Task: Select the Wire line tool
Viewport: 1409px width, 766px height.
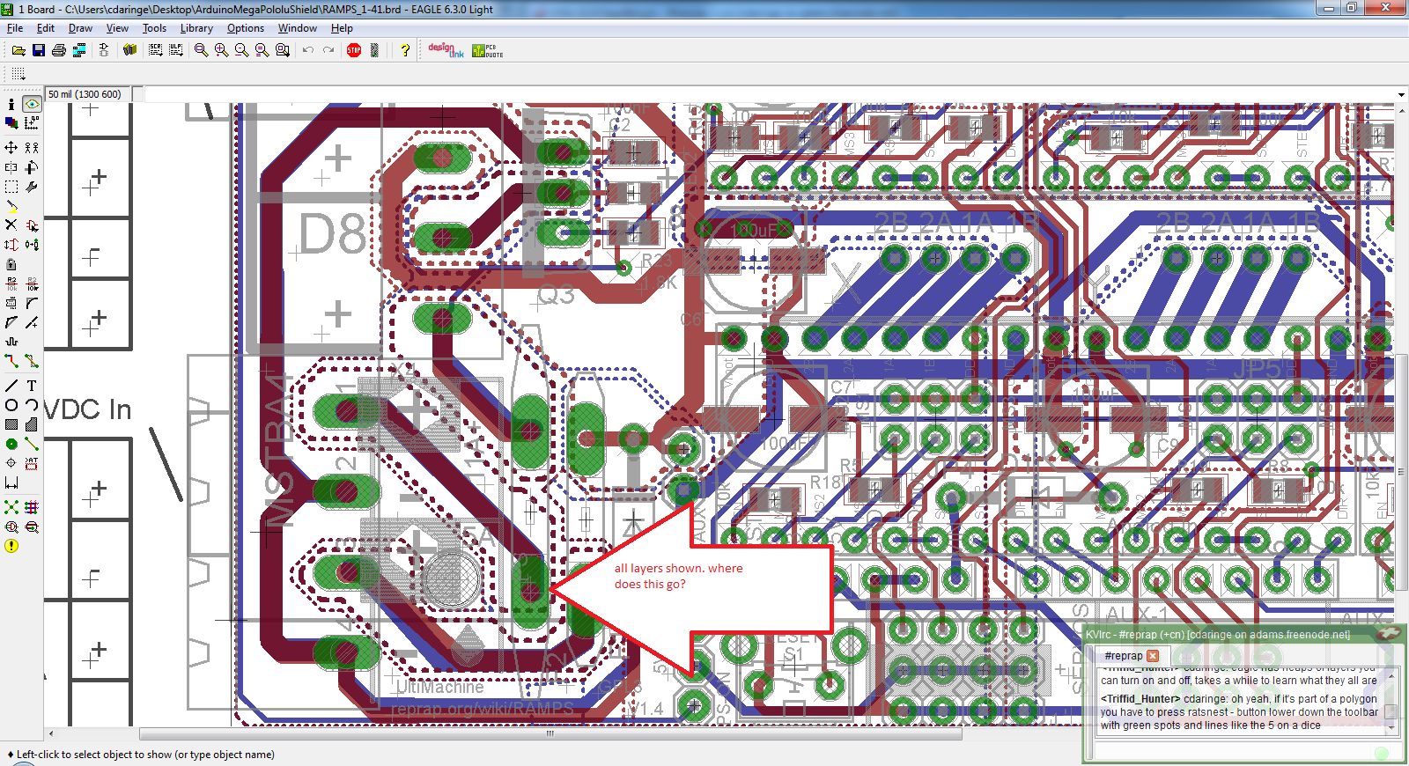Action: [x=11, y=386]
